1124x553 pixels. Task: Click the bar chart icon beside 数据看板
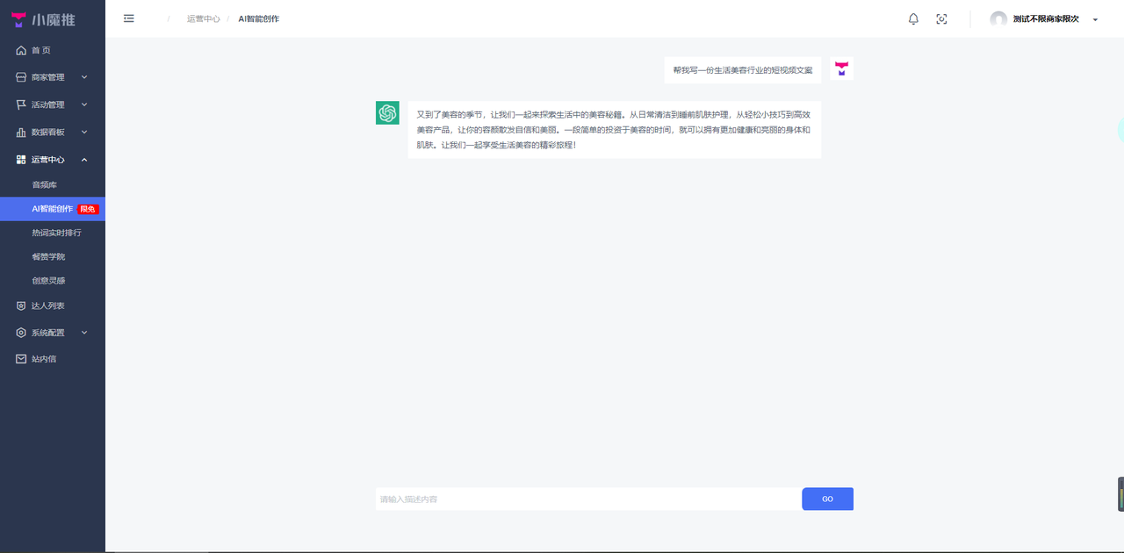(20, 132)
